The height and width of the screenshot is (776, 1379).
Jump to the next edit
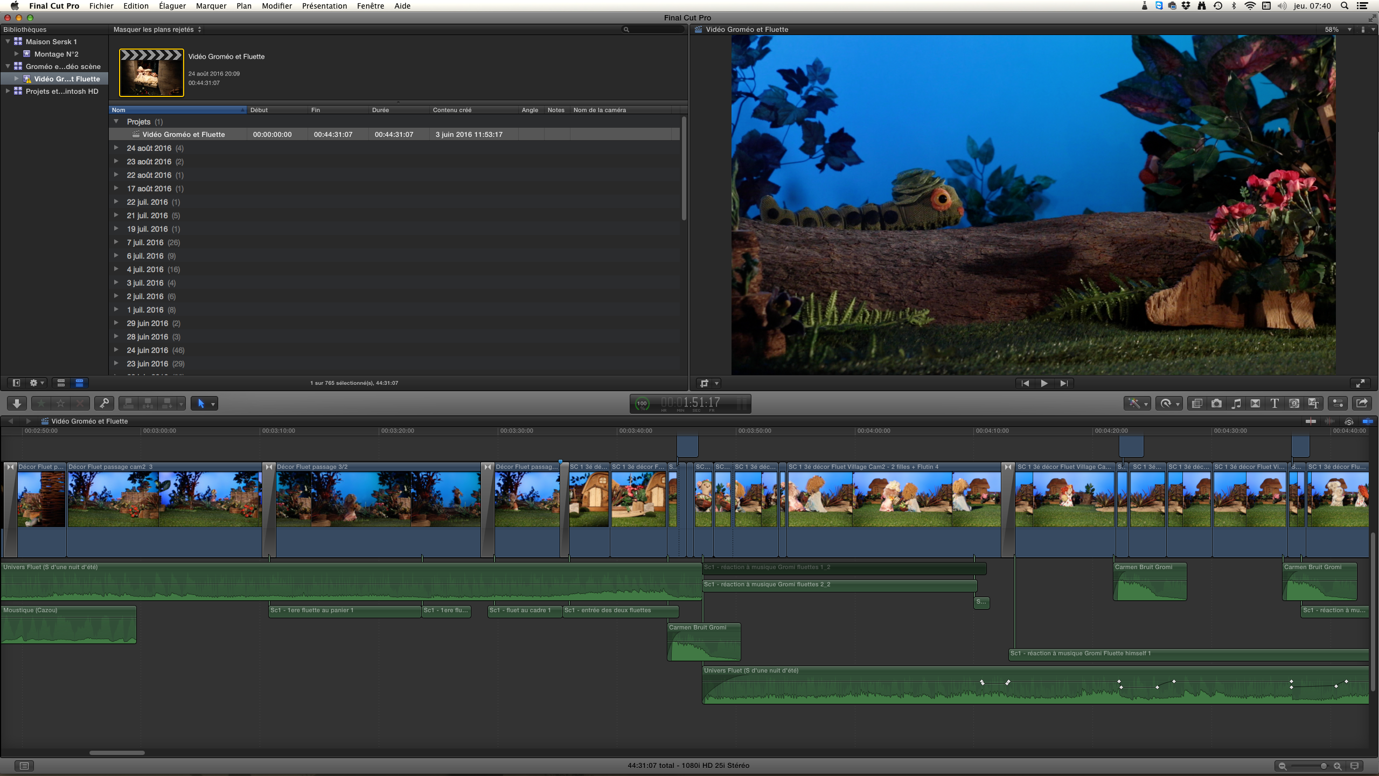pyautogui.click(x=1064, y=383)
